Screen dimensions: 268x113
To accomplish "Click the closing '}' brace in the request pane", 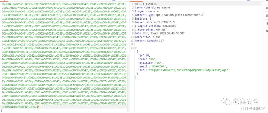I will point(1,111).
